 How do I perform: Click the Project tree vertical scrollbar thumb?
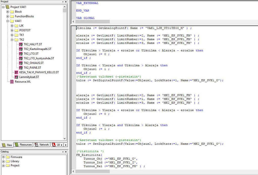[x=64, y=11]
